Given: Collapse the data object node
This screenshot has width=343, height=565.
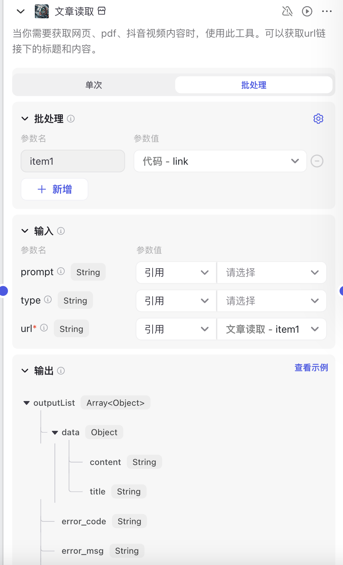Looking at the screenshot, I should pyautogui.click(x=55, y=432).
